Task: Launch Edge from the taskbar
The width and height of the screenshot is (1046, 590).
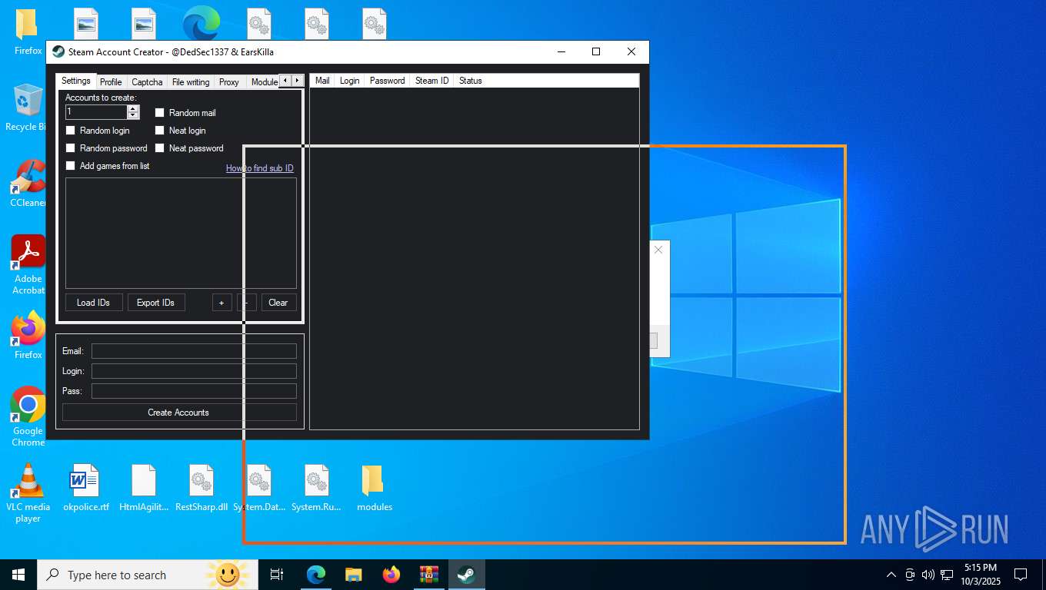Action: pos(316,575)
